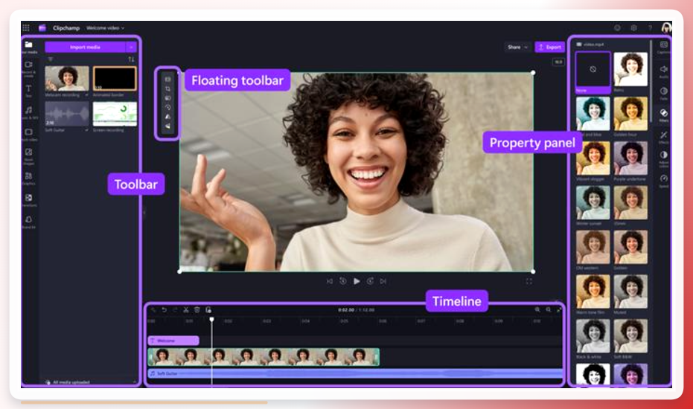The height and width of the screenshot is (409, 693).
Task: Click the duplicate clip icon in timeline toolbar
Action: (208, 309)
